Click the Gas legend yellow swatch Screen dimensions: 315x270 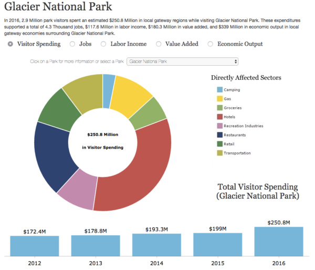[x=219, y=99]
